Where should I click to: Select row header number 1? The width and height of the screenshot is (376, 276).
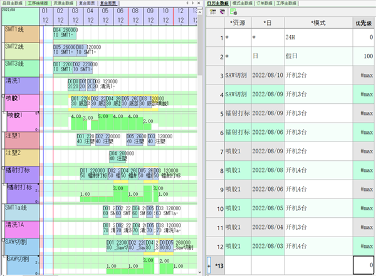click(216, 38)
